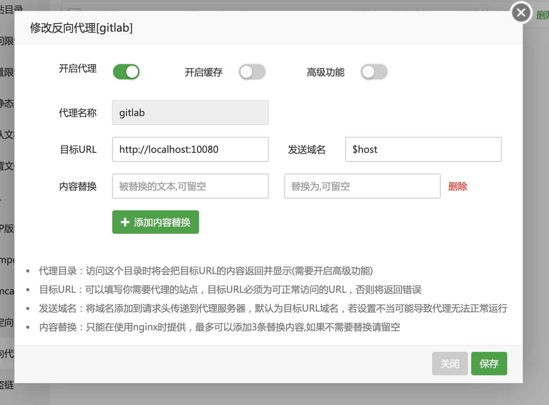Click the 发送域名 help text line
Image resolution: width=549 pixels, height=405 pixels.
point(273,308)
